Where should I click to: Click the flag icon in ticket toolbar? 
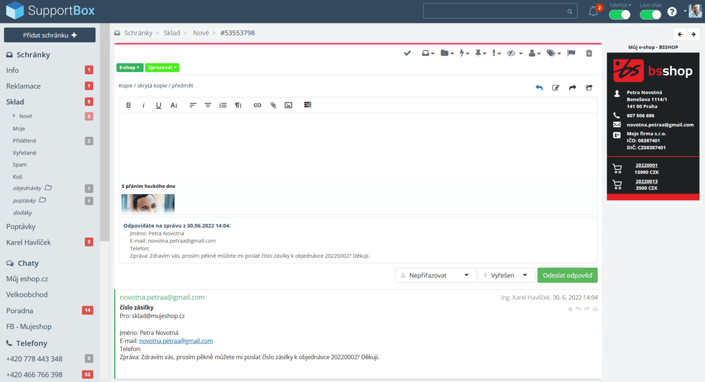[x=571, y=53]
